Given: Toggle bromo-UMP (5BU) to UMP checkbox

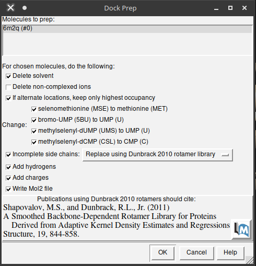Looking at the screenshot, I should click(x=34, y=120).
